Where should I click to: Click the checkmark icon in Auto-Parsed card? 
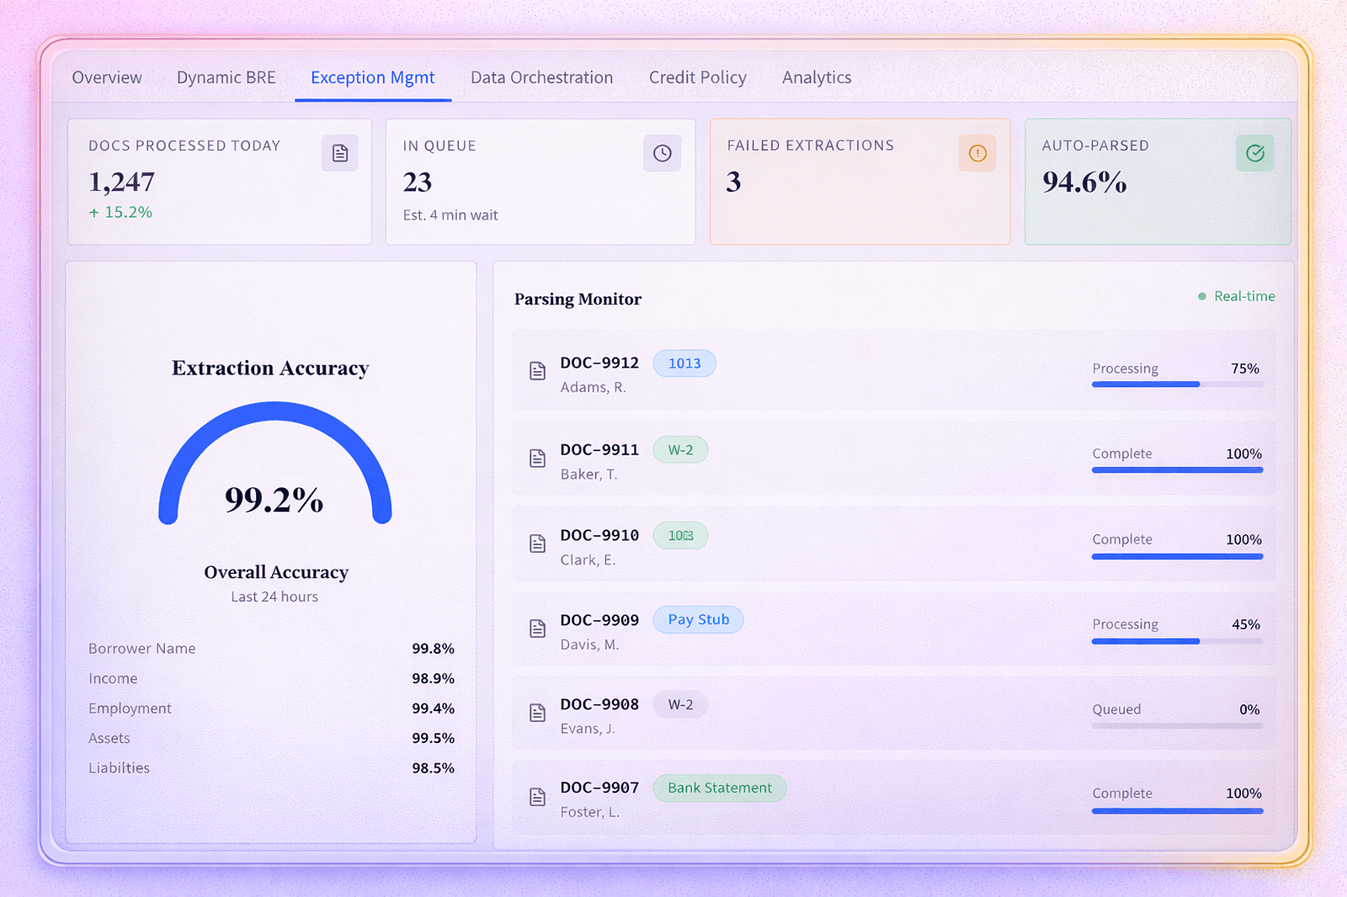pos(1254,153)
